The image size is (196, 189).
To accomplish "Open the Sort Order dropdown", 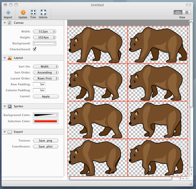I will [x=46, y=73].
